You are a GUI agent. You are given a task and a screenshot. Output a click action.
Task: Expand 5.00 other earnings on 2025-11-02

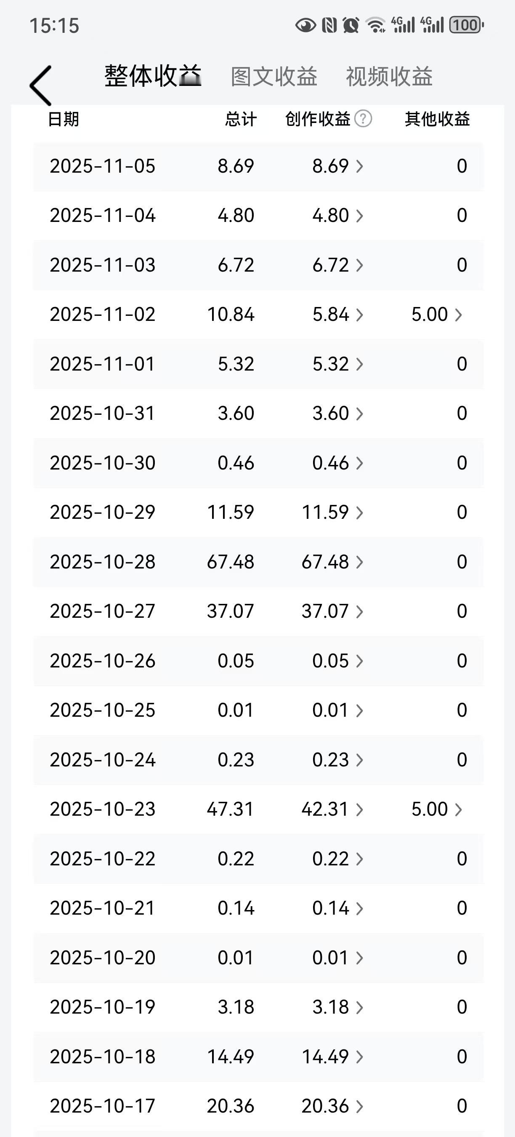click(x=436, y=315)
